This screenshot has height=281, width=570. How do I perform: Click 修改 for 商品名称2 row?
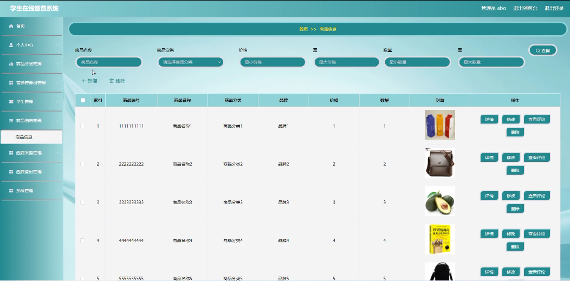click(x=511, y=158)
